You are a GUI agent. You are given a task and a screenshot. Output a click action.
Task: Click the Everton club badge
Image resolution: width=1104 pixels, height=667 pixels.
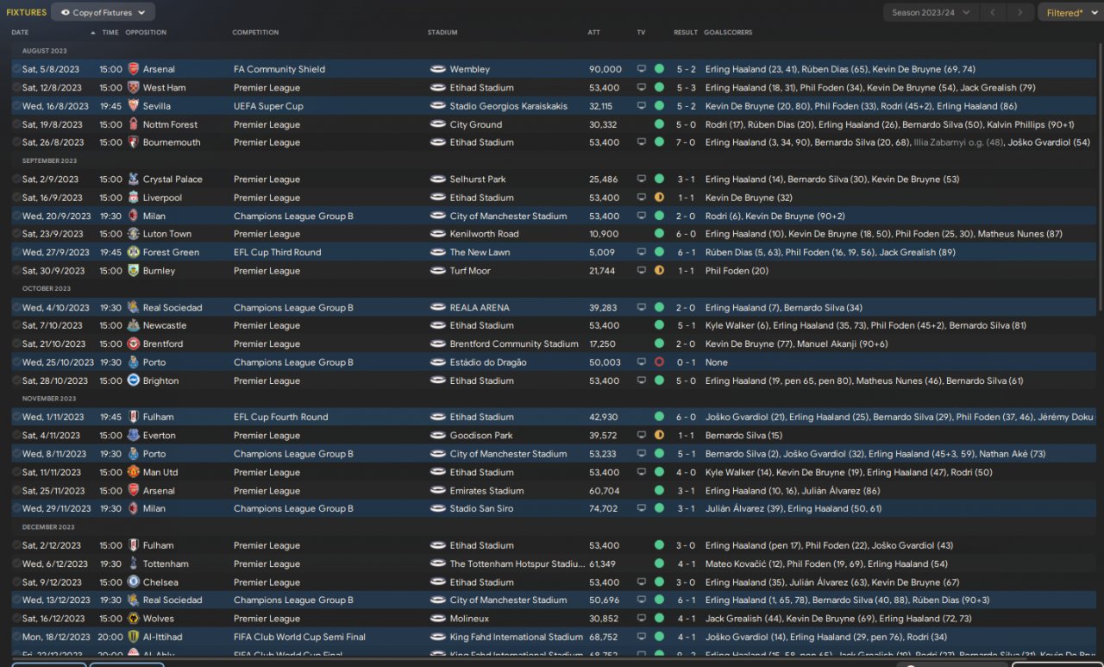click(133, 436)
